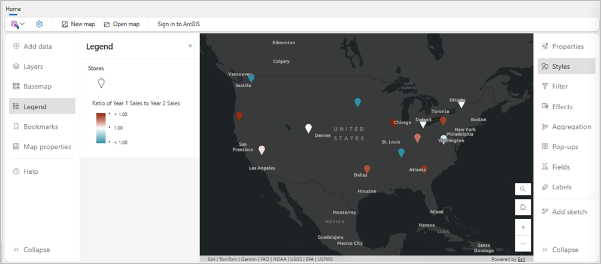
Task: Open Map properties in the sidebar
Action: tap(42, 146)
